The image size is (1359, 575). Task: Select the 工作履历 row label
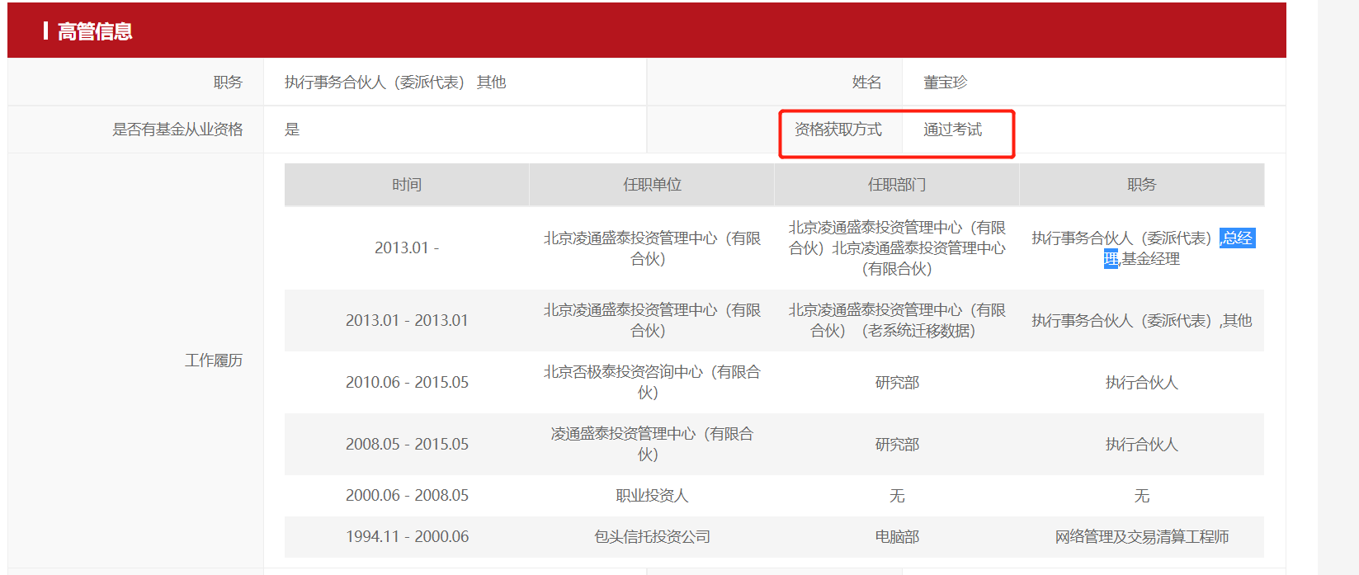[x=214, y=361]
